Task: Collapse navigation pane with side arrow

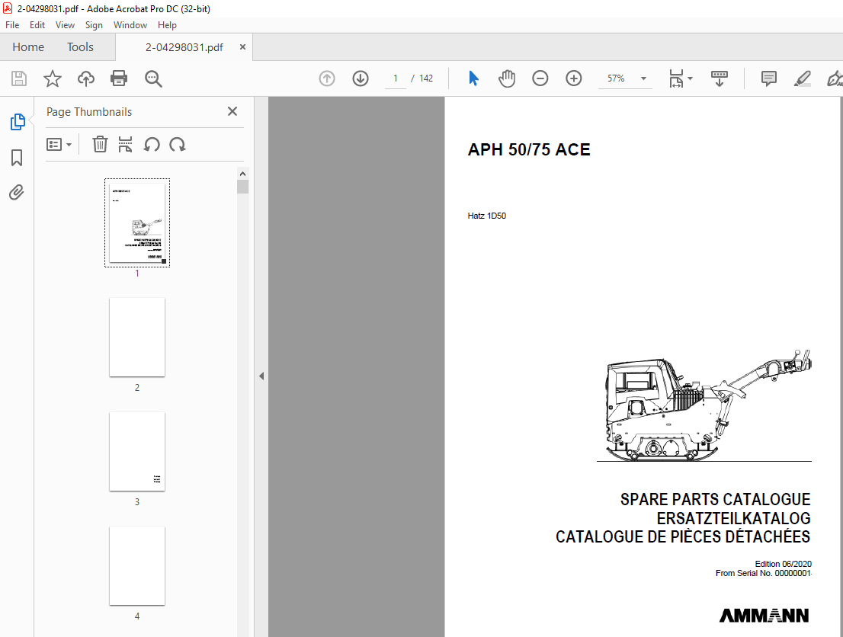Action: pyautogui.click(x=261, y=376)
